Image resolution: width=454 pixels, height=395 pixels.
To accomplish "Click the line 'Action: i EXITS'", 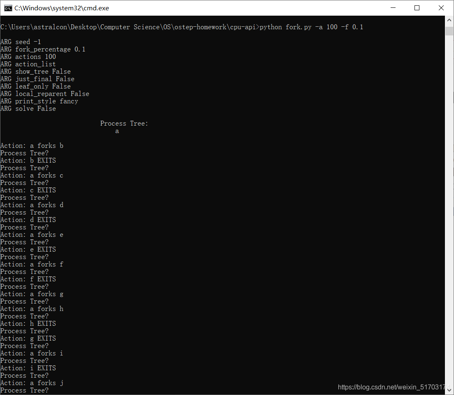I will (28, 368).
